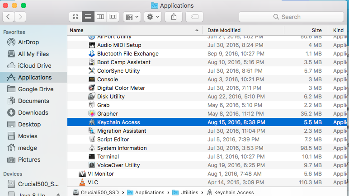Open the Action gear menu
This screenshot has width=349, height=196.
[x=153, y=17]
